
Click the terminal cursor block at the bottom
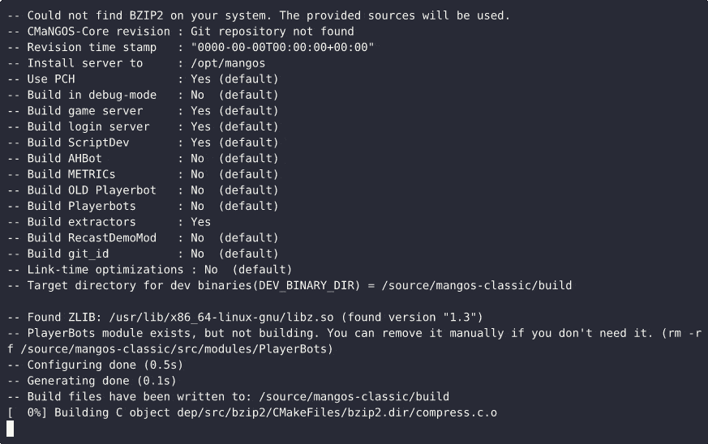click(x=10, y=429)
